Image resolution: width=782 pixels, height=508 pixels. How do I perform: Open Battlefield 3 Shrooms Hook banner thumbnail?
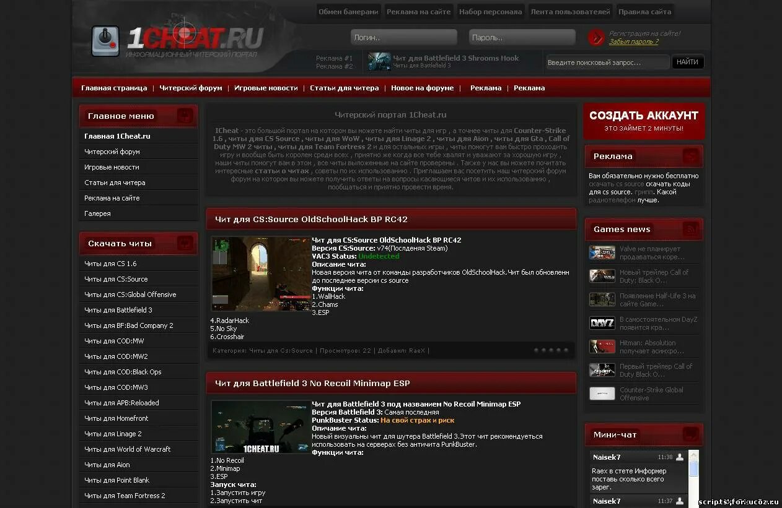pyautogui.click(x=379, y=61)
